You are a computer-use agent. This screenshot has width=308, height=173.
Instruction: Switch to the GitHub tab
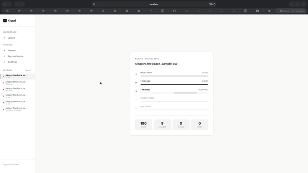click(x=174, y=11)
